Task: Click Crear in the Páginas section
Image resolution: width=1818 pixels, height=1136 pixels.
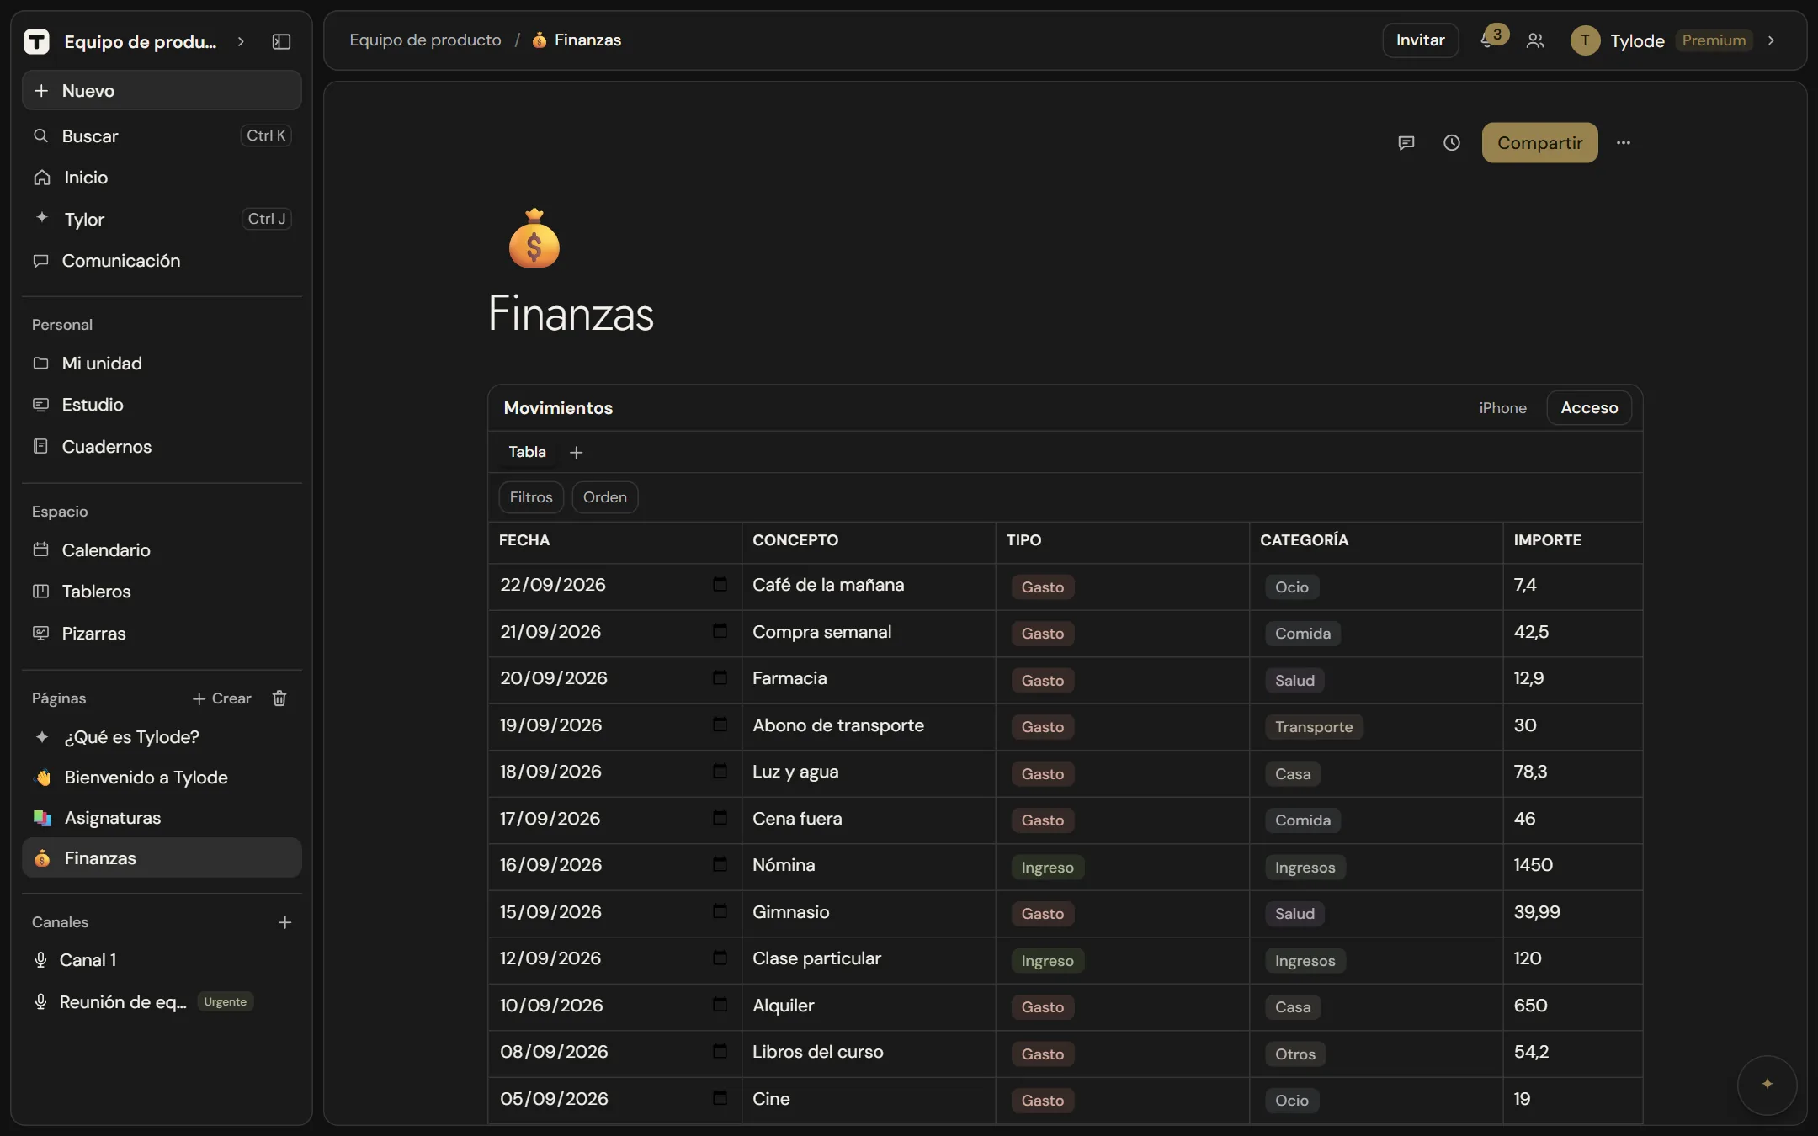Action: coord(222,698)
